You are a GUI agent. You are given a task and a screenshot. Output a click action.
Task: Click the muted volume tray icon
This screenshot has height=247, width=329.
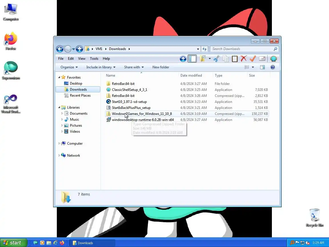[x=308, y=243]
